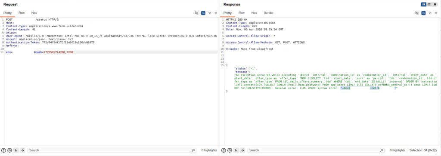Select combined tabbed layout icon

tap(435, 4)
